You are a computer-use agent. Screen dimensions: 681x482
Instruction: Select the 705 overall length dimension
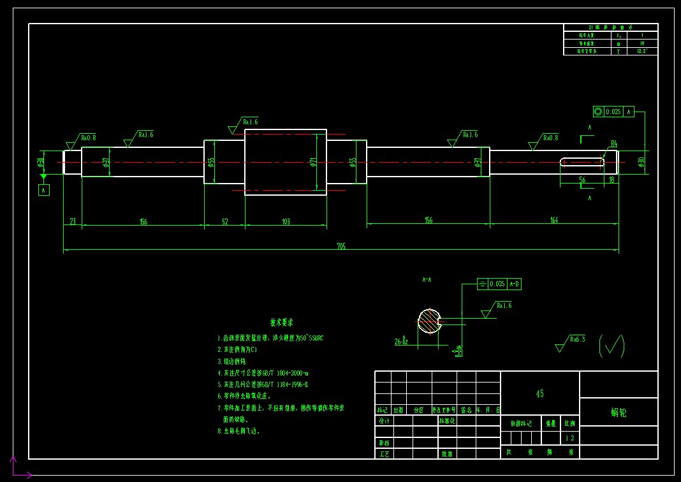(x=341, y=246)
